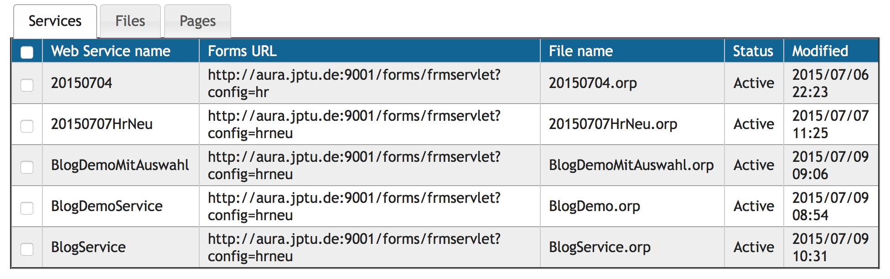Viewport: 890px width, 279px height.
Task: Click file name 20150704.orp
Action: pos(593,83)
